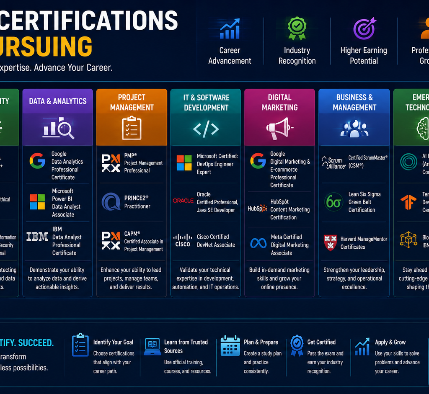Click the Learn from Trusted Sources heading

pos(186,346)
